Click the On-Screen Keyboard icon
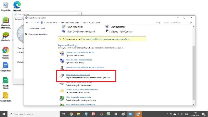This screenshot has height=117, width=208. pos(64,32)
